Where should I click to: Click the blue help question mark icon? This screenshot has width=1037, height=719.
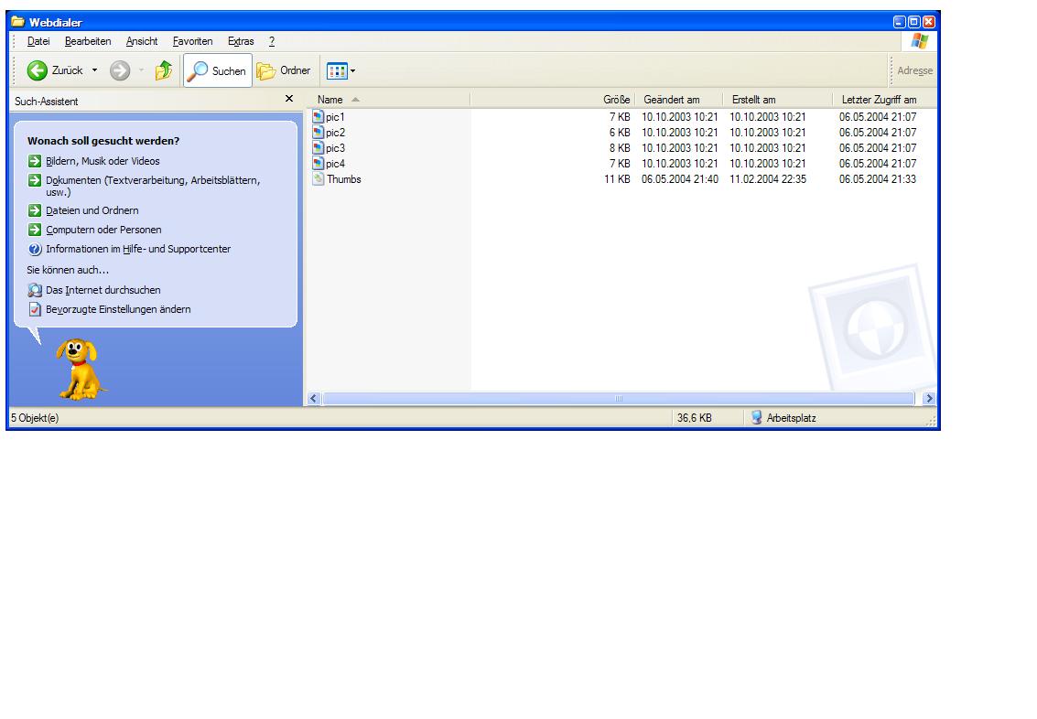coord(35,249)
